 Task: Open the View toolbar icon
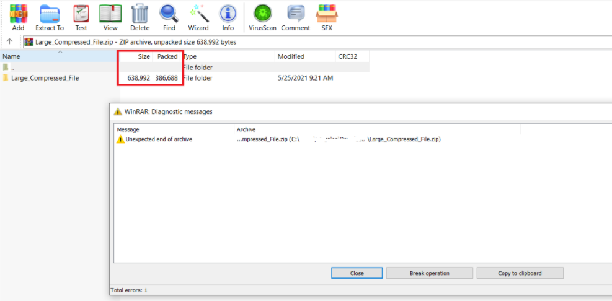[110, 17]
